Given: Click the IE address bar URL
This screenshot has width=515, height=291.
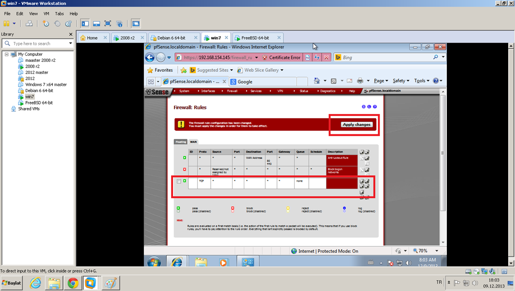Looking at the screenshot, I should click(218, 58).
